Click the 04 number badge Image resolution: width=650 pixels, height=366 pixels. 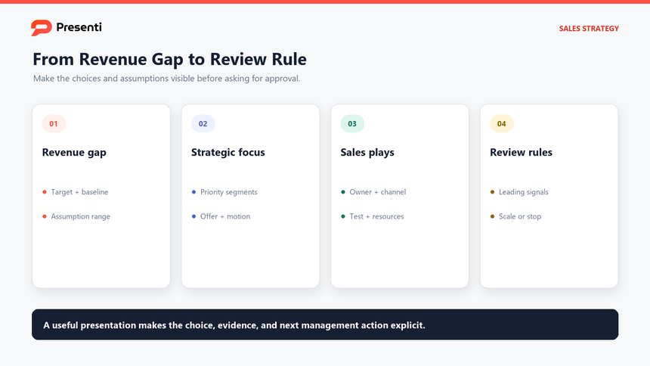pos(502,124)
